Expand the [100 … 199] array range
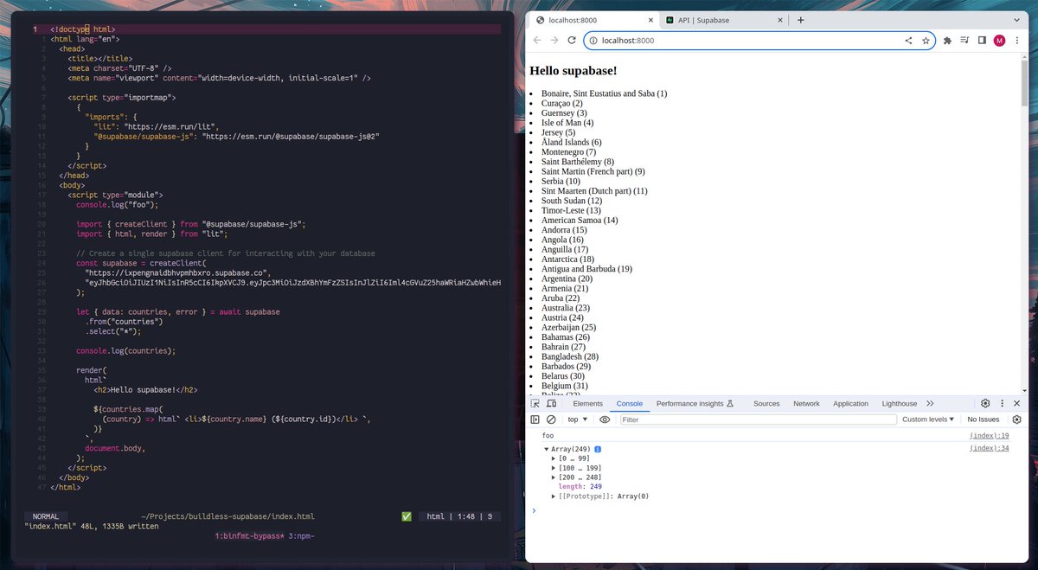 pos(554,468)
